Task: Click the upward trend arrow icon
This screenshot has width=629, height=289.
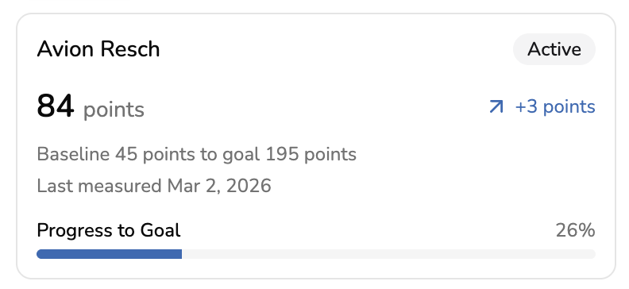Action: (x=496, y=106)
